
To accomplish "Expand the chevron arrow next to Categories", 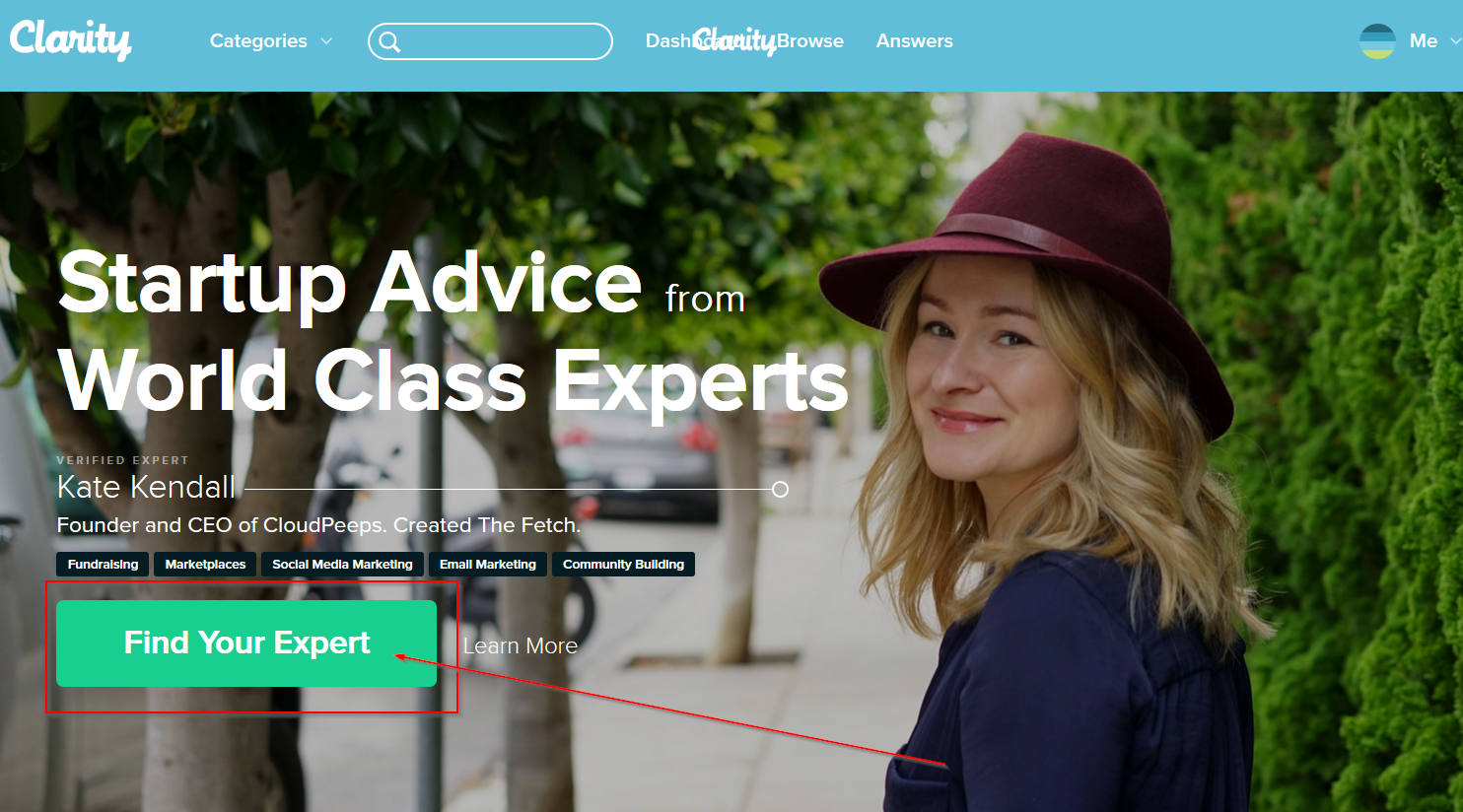I will (x=326, y=41).
